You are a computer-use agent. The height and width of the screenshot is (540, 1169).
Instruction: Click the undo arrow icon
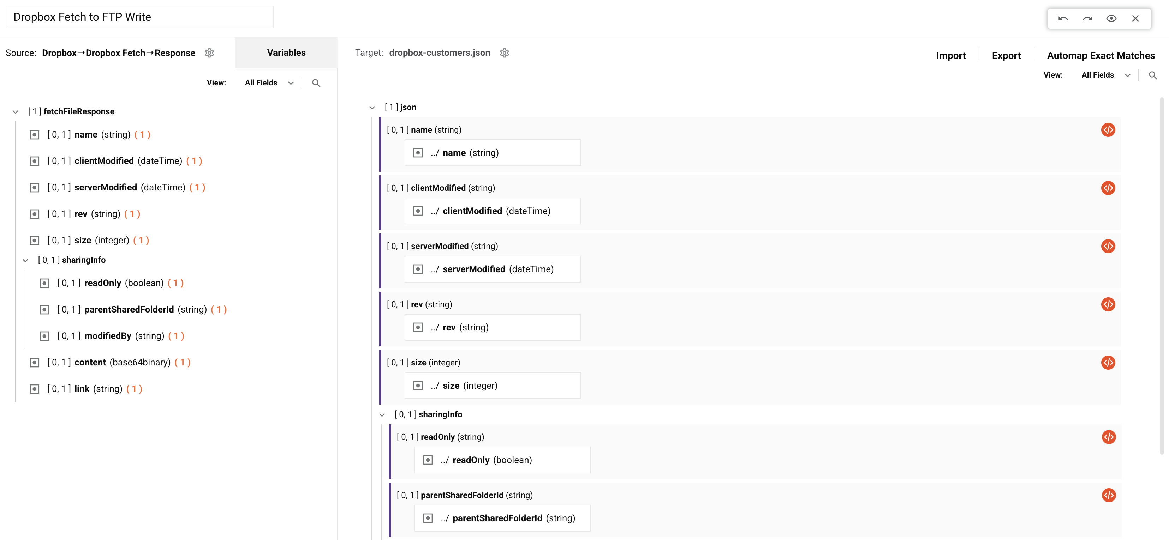click(x=1063, y=19)
